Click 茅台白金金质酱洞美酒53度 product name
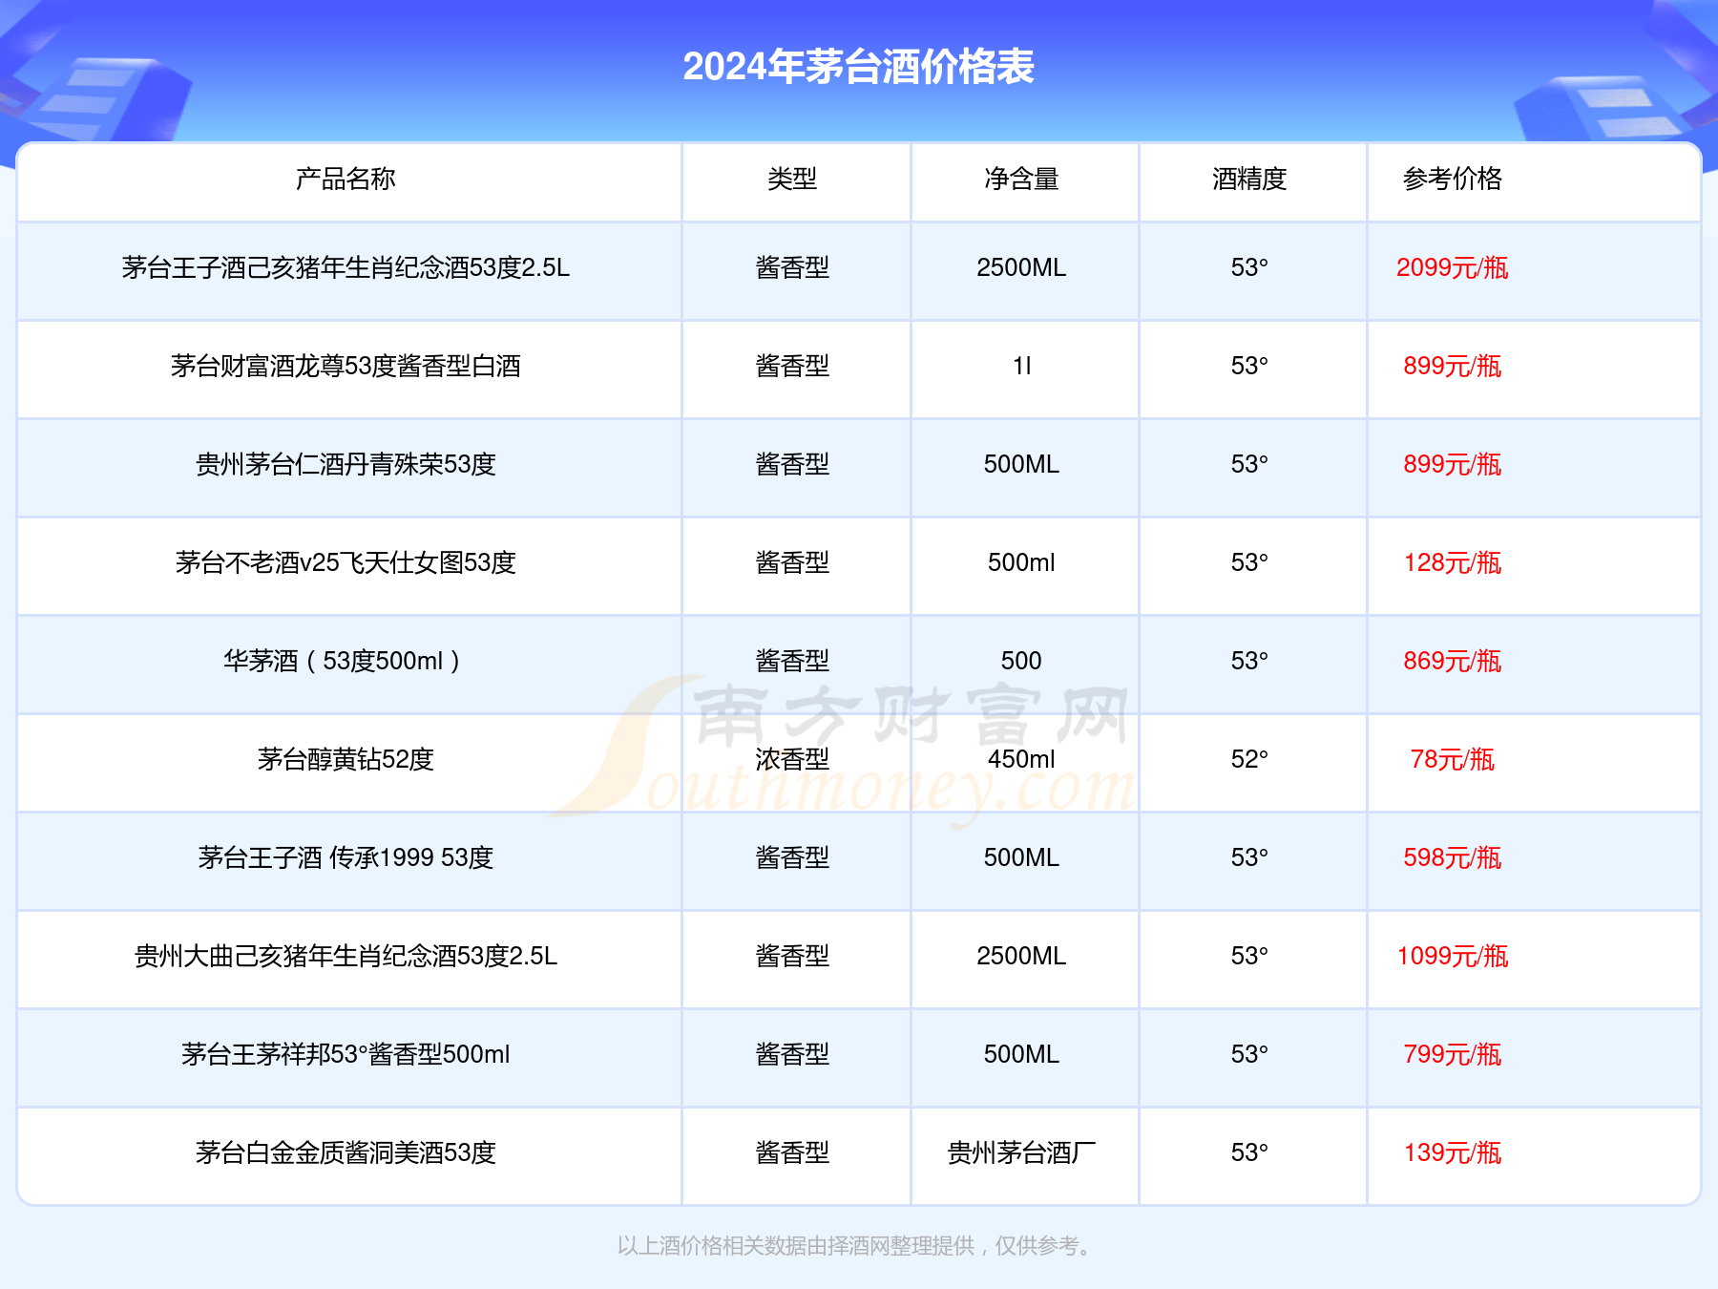Viewport: 1718px width, 1289px height. point(346,1153)
